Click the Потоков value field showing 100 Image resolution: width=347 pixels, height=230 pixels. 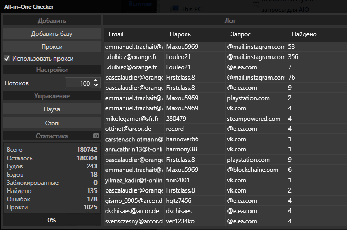79,83
